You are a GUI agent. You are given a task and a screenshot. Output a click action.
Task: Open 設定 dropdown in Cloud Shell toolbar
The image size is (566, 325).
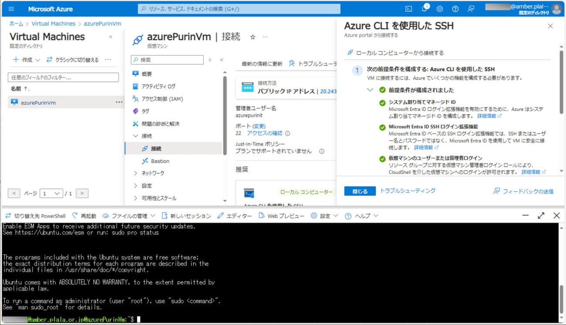324,216
